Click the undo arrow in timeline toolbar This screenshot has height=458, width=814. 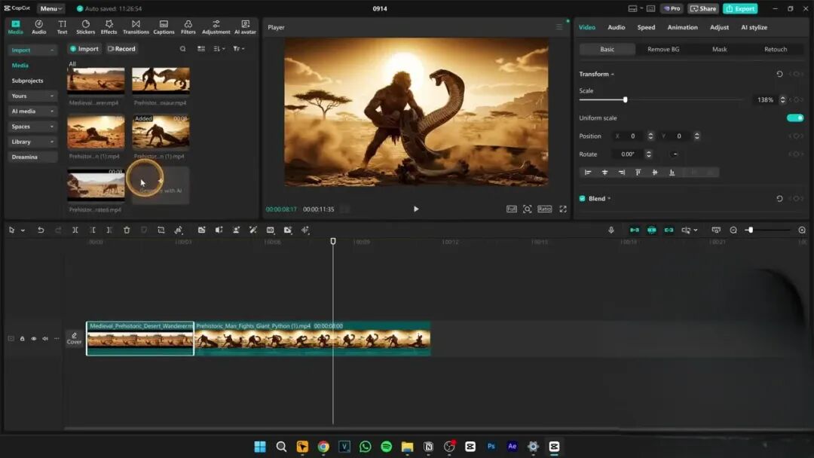pyautogui.click(x=41, y=230)
